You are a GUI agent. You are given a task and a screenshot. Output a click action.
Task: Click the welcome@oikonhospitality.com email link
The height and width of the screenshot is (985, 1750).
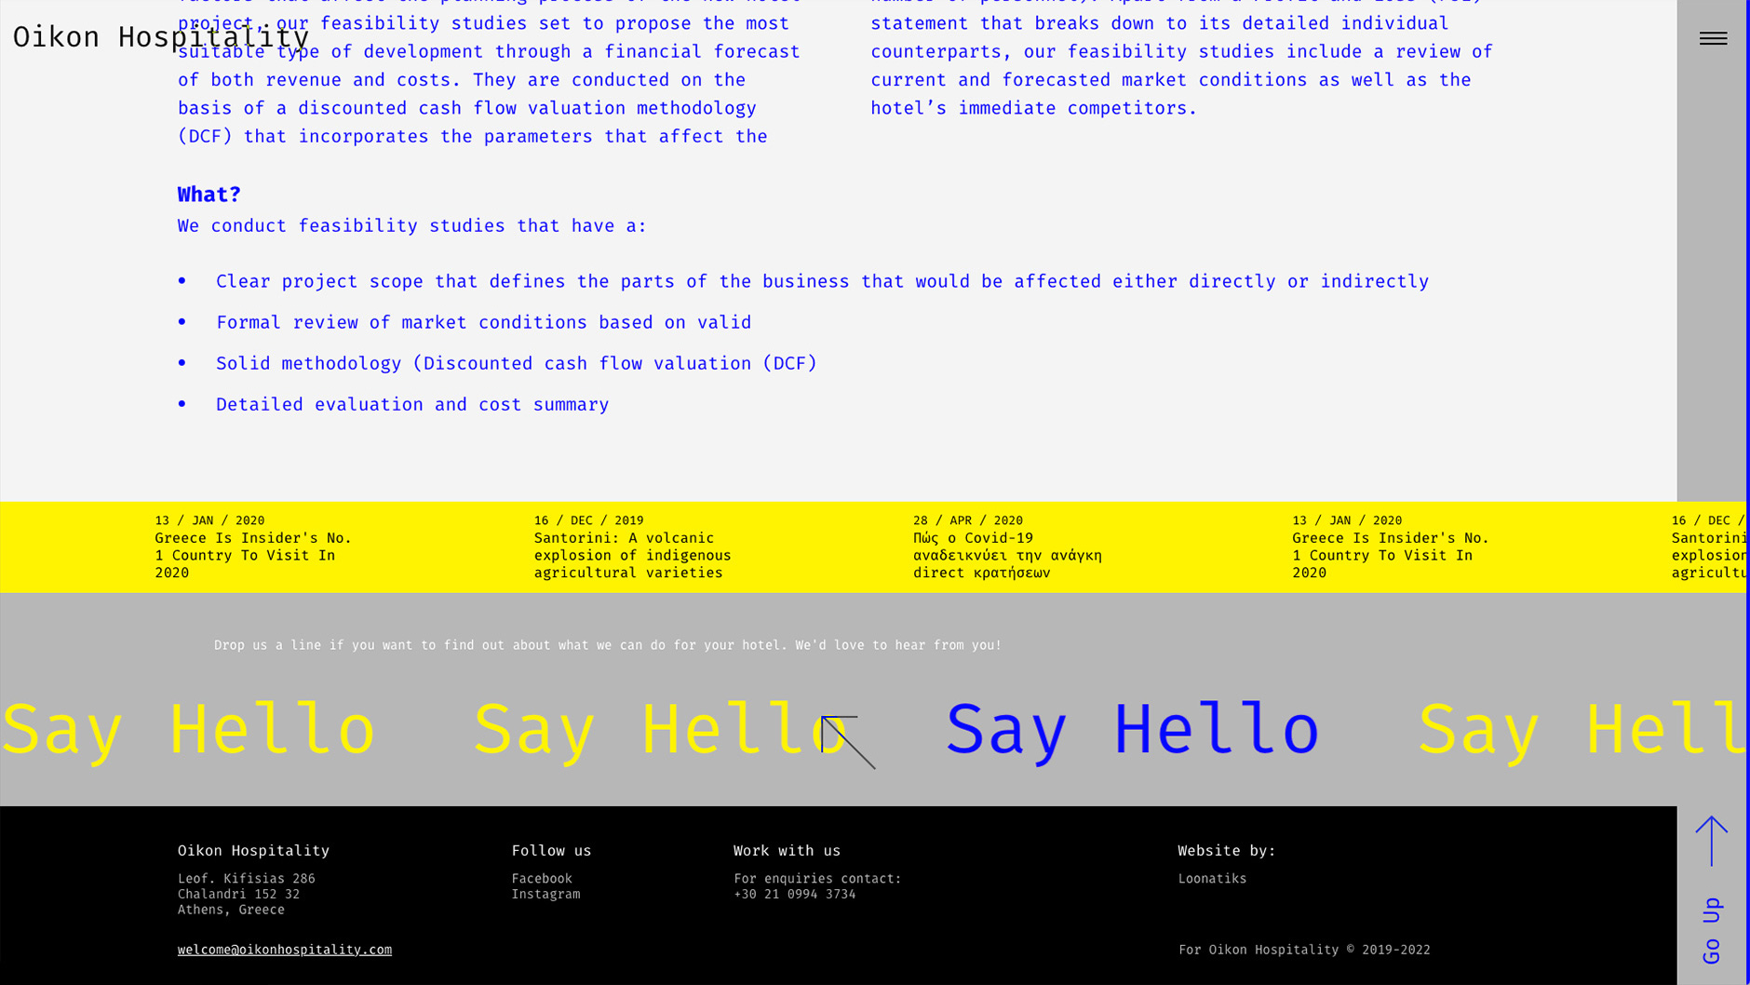click(285, 950)
